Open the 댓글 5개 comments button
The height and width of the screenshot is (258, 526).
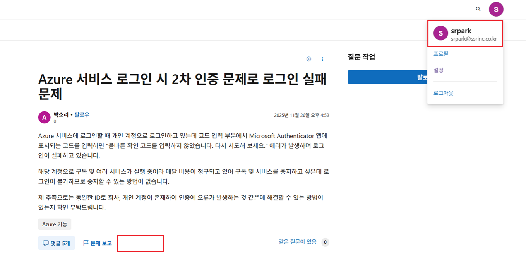click(x=57, y=243)
